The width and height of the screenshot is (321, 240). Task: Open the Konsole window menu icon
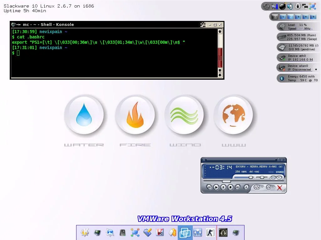coord(13,24)
